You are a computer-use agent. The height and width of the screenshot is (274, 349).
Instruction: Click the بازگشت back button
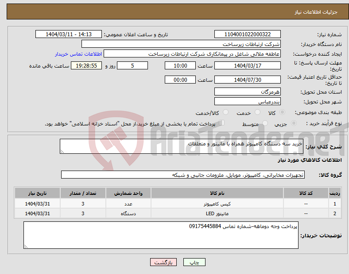[x=163, y=262]
